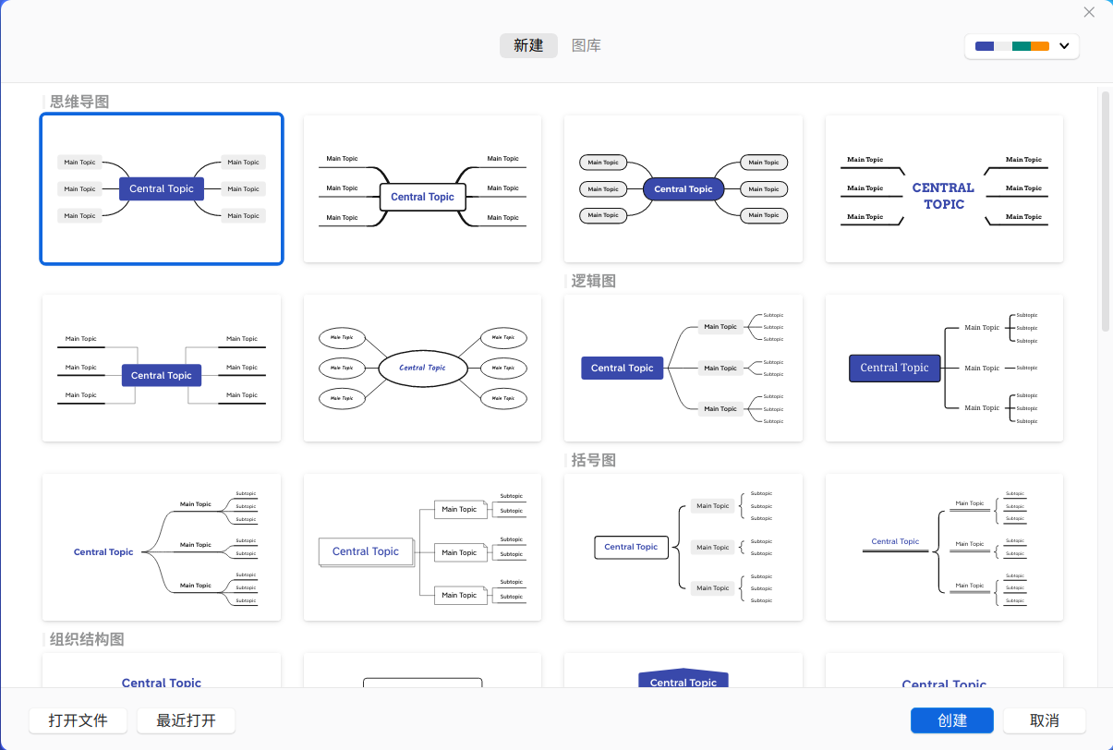The width and height of the screenshot is (1113, 750).
Task: Choose the first brace map template under 括号图
Action: (x=683, y=547)
